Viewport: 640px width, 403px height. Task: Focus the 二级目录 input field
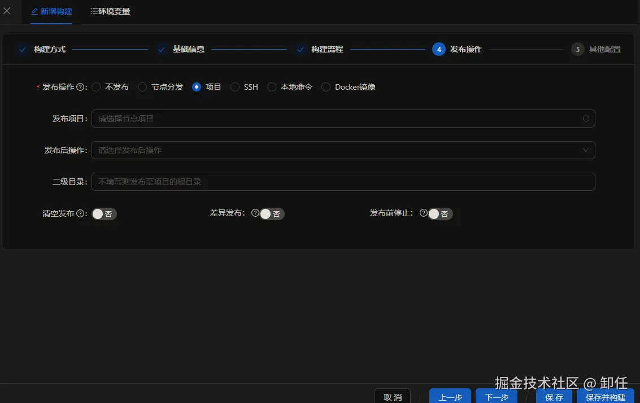tap(343, 182)
